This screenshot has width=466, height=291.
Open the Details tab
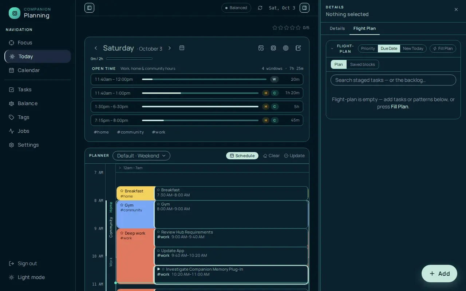pos(337,28)
